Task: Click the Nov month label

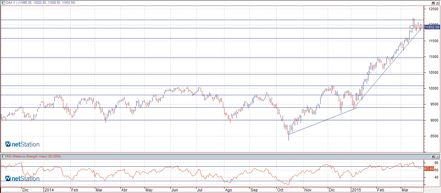Action: pyautogui.click(x=308, y=190)
